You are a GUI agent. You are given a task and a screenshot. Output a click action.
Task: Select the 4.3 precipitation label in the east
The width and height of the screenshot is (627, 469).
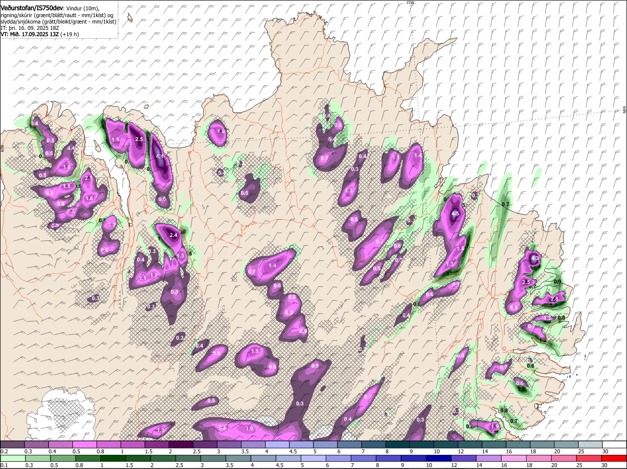(534, 258)
